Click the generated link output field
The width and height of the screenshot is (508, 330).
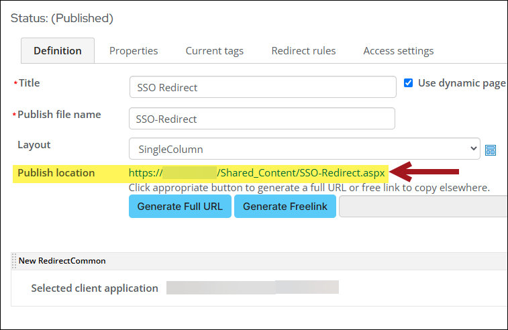pyautogui.click(x=423, y=207)
